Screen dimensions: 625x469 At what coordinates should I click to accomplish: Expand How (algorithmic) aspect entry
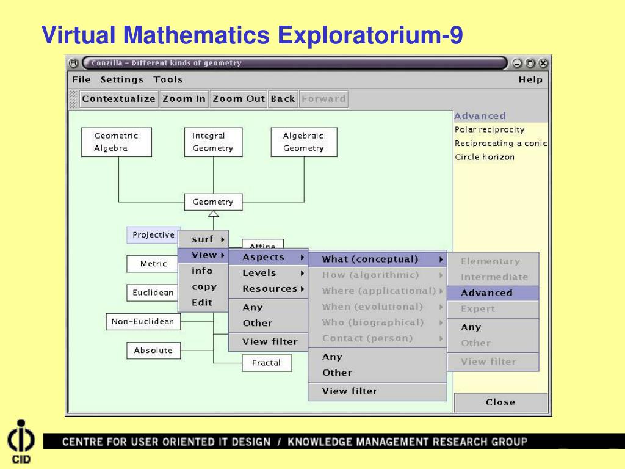click(377, 275)
